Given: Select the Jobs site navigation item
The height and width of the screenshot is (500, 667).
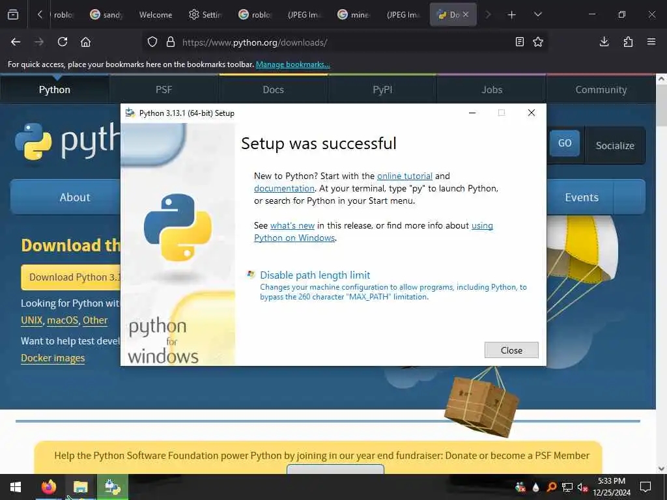Looking at the screenshot, I should 492,90.
